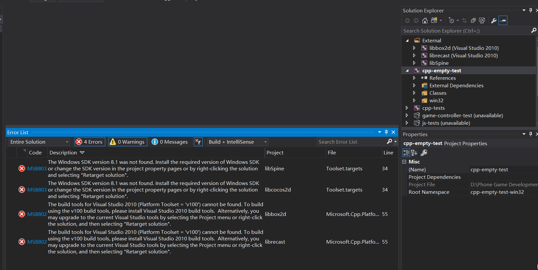Open MSB8036 error code link for libSpine
The image size is (538, 270).
point(37,168)
